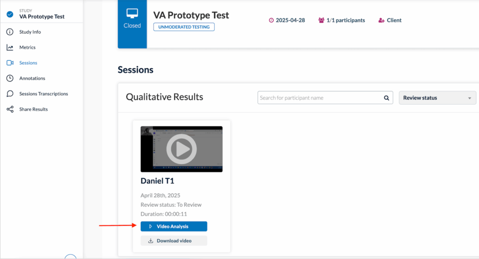
Task: Click the Sessions Transcriptions speech bubble icon
Action: pos(10,94)
